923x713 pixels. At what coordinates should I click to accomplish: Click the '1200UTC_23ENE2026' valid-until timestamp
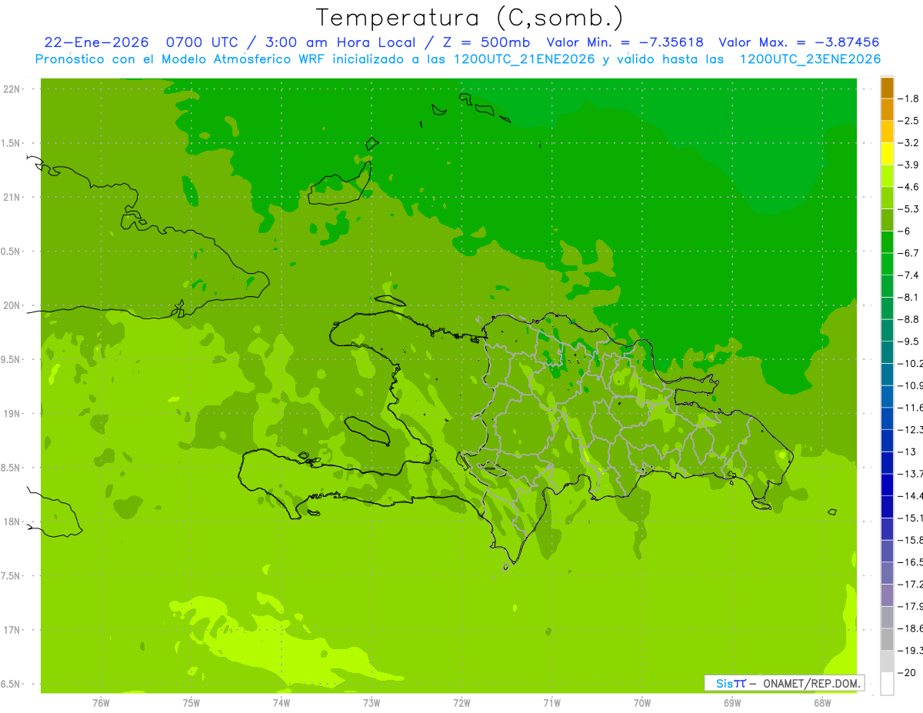pyautogui.click(x=810, y=58)
